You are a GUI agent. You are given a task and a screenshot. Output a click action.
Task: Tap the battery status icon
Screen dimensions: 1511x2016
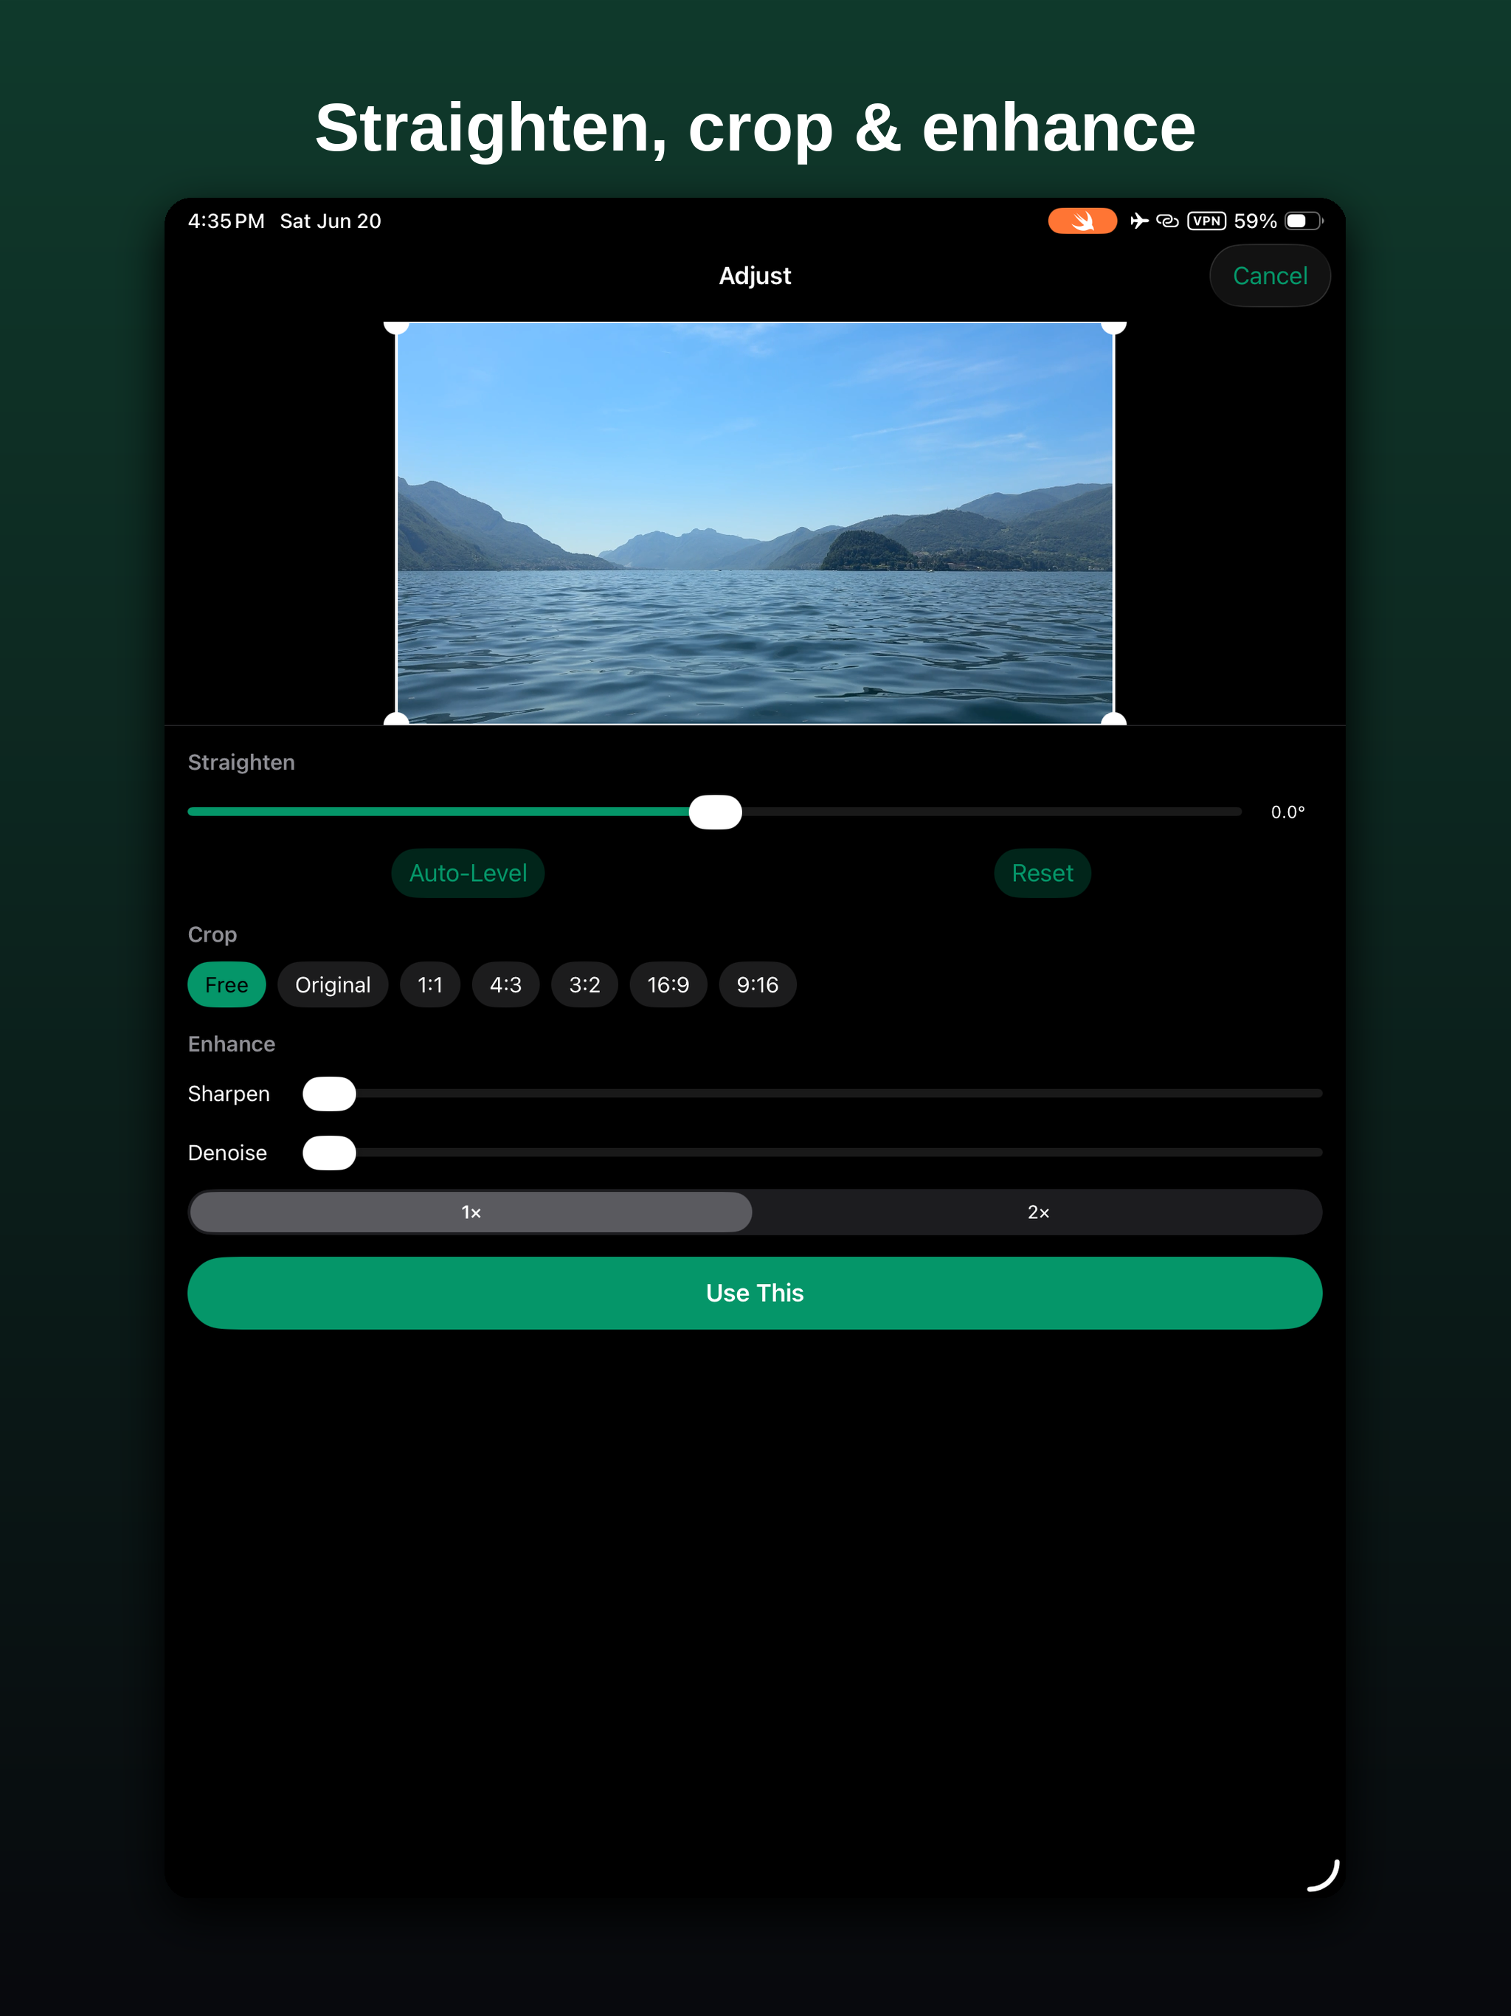(x=1303, y=221)
